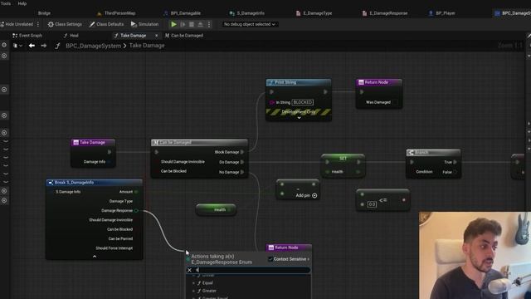Click Add pin on the subtract node
This screenshot has height=299, width=531.
[x=306, y=196]
